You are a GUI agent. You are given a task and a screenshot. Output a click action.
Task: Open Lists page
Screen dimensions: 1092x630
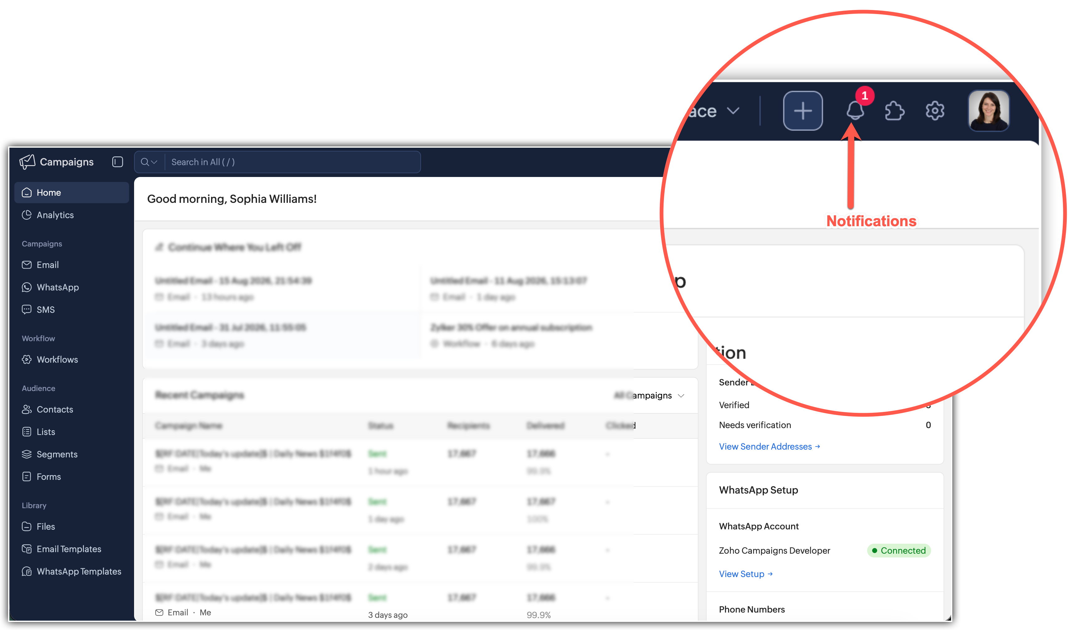point(71,432)
